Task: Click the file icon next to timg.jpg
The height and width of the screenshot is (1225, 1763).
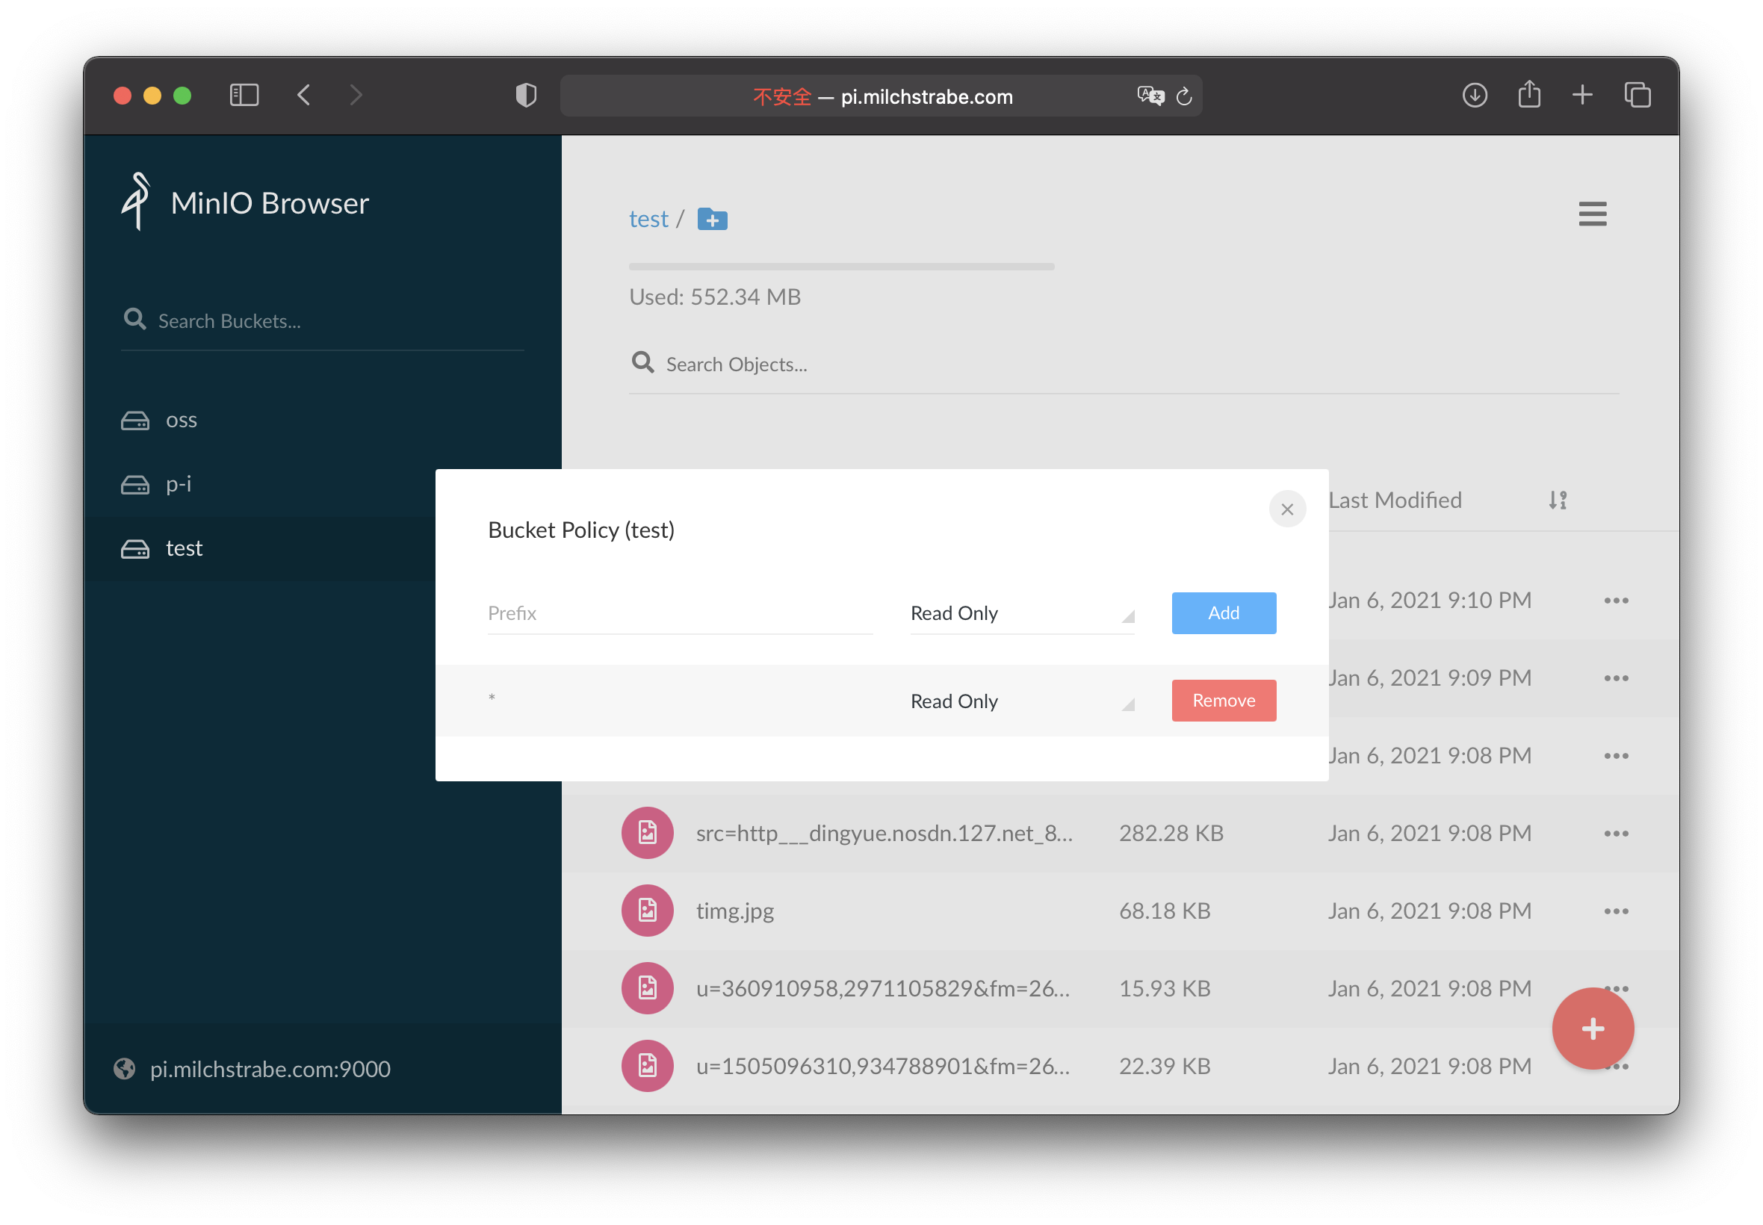Action: point(647,911)
